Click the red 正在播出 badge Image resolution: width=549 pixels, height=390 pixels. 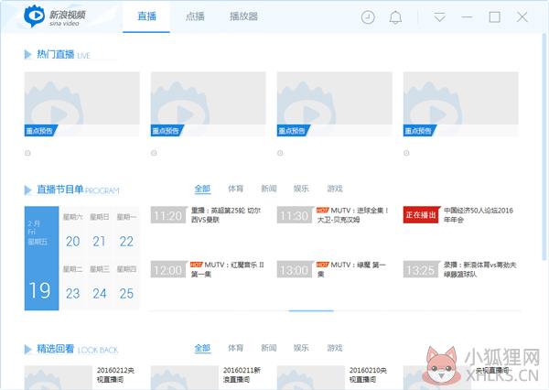point(422,215)
